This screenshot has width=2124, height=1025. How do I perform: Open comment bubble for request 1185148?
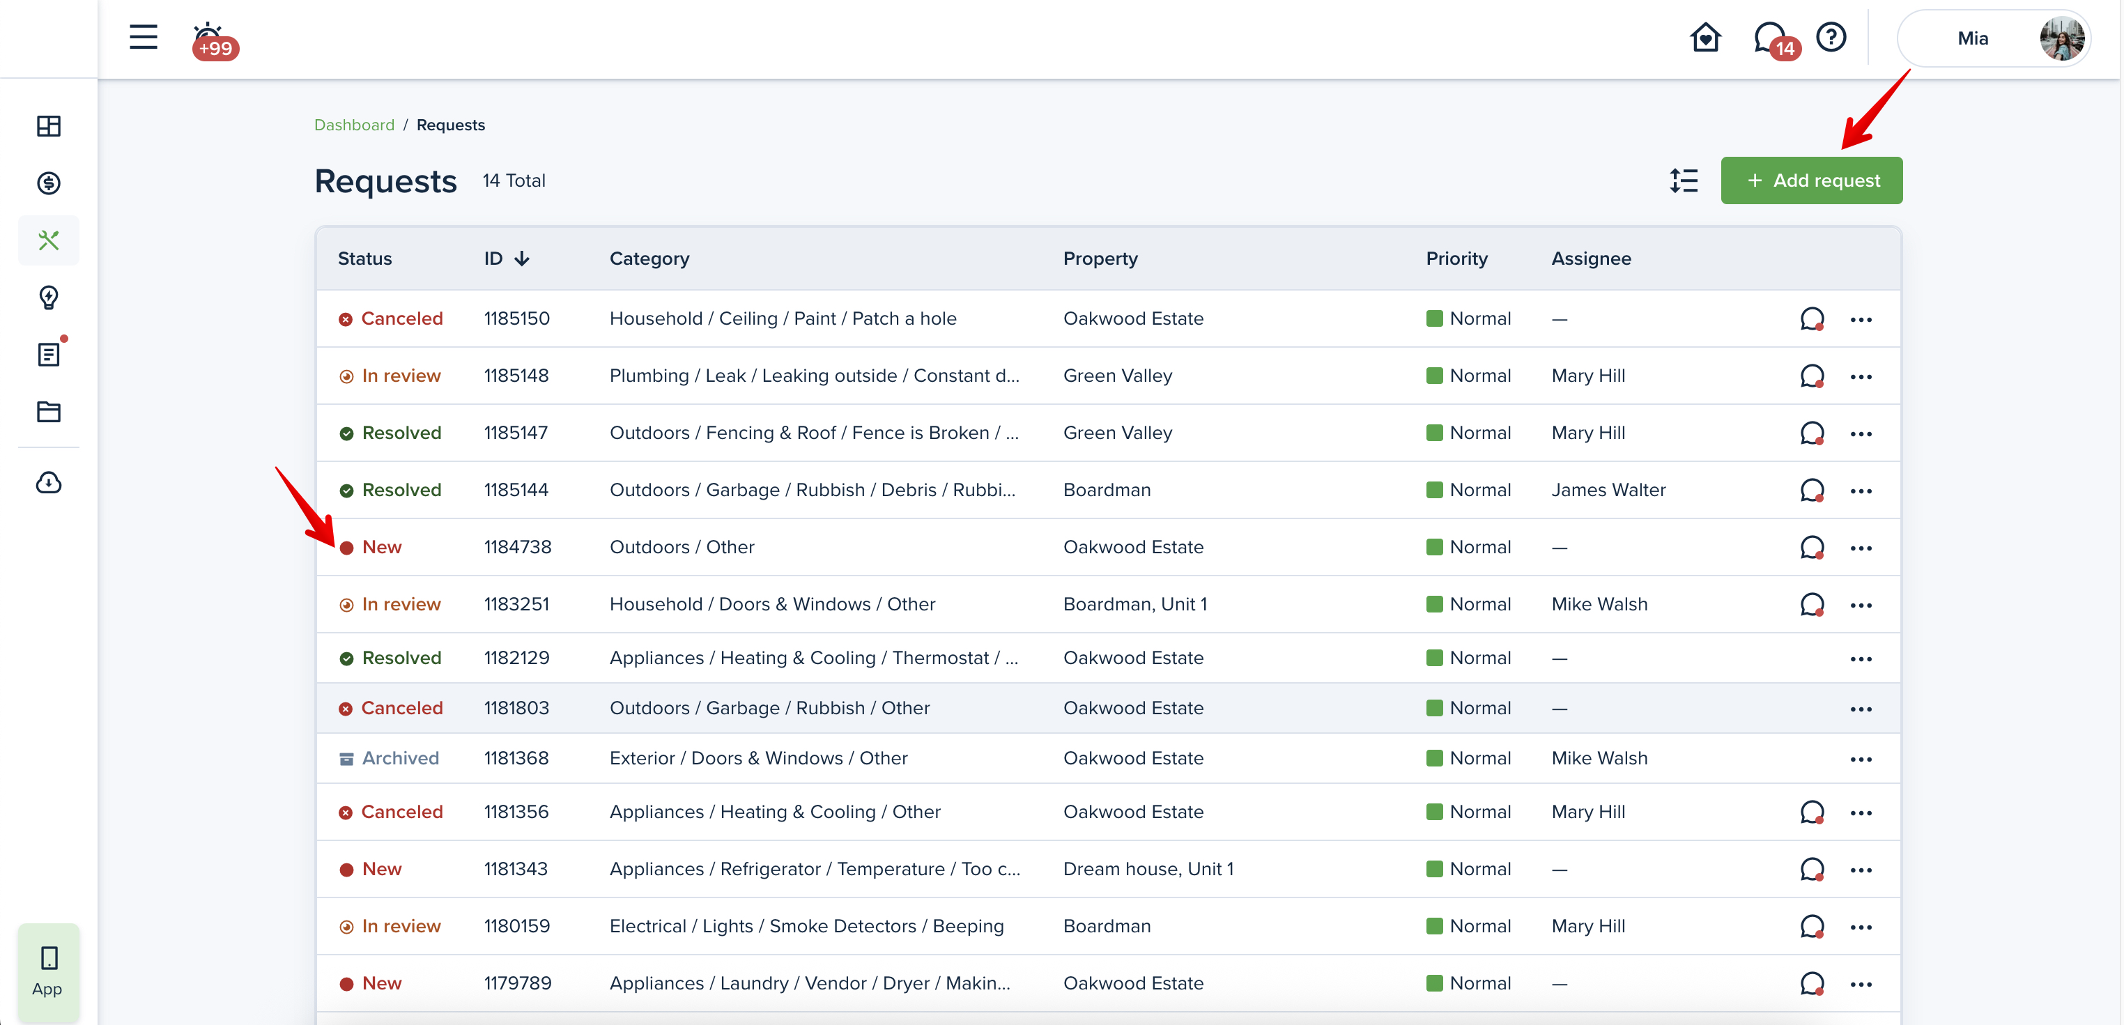click(1810, 376)
